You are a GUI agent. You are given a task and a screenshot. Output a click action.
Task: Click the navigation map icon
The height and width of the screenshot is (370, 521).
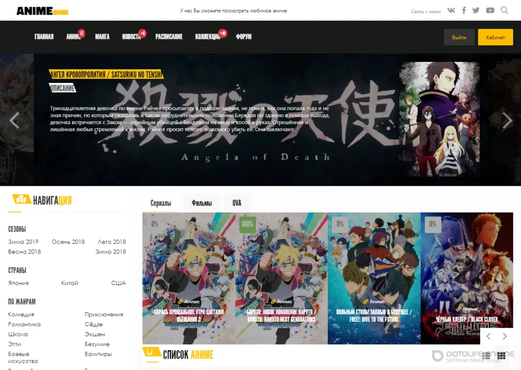pos(21,199)
